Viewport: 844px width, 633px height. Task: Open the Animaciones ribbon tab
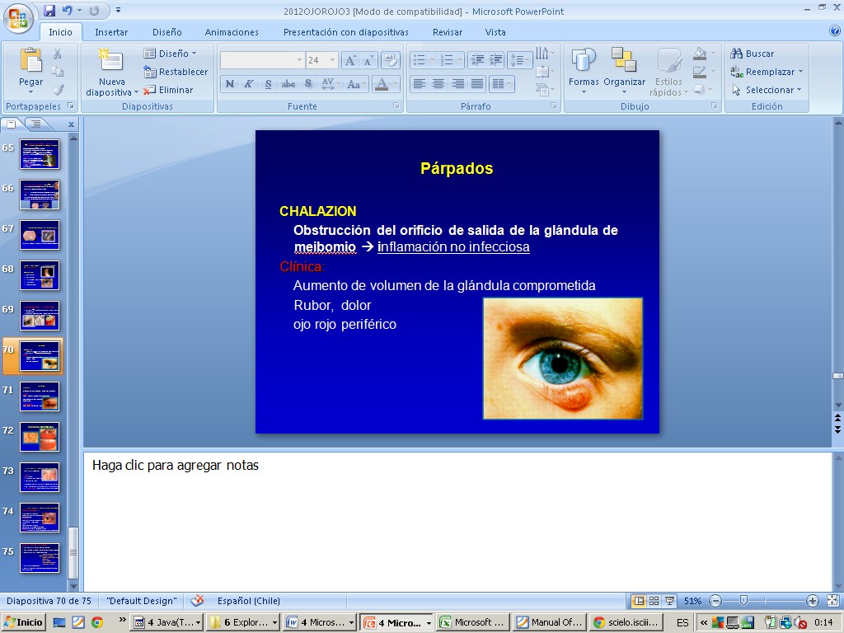coord(232,32)
